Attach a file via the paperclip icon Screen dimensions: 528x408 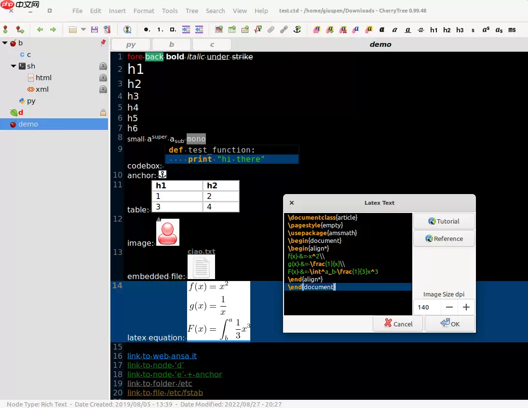click(271, 29)
